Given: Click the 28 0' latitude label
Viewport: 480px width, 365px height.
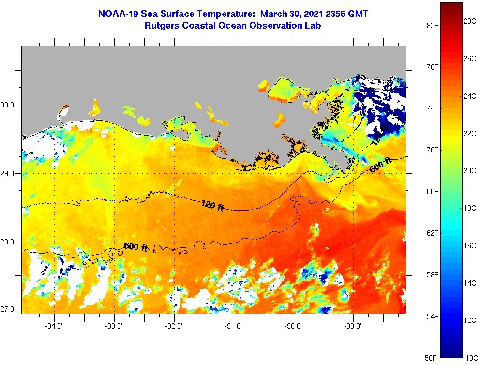Looking at the screenshot, I should (7, 242).
